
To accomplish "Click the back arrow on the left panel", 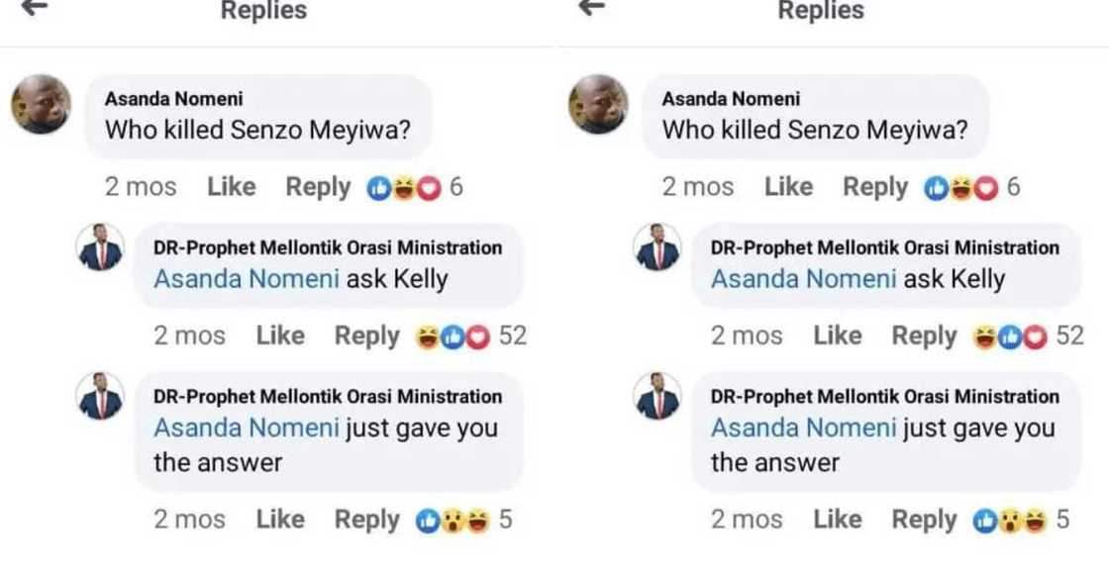I will coord(35,11).
